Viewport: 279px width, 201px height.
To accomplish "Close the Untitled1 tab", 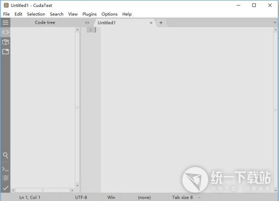I will point(151,23).
